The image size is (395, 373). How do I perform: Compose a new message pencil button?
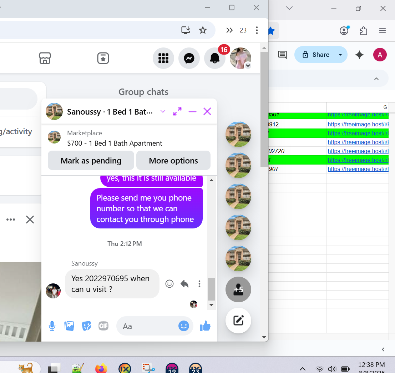238,321
